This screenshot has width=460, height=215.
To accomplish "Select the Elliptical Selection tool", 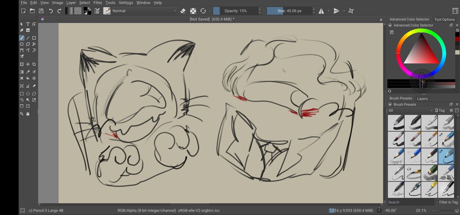I will pyautogui.click(x=28, y=93).
